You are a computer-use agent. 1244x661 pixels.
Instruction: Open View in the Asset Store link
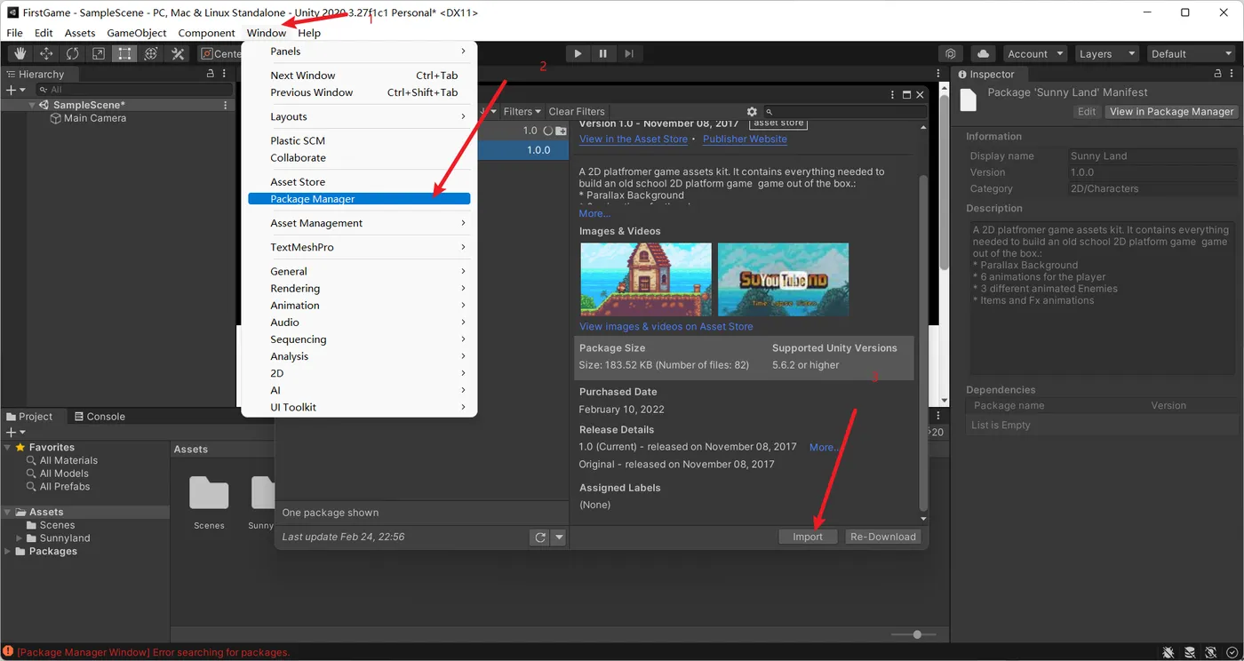(x=634, y=139)
